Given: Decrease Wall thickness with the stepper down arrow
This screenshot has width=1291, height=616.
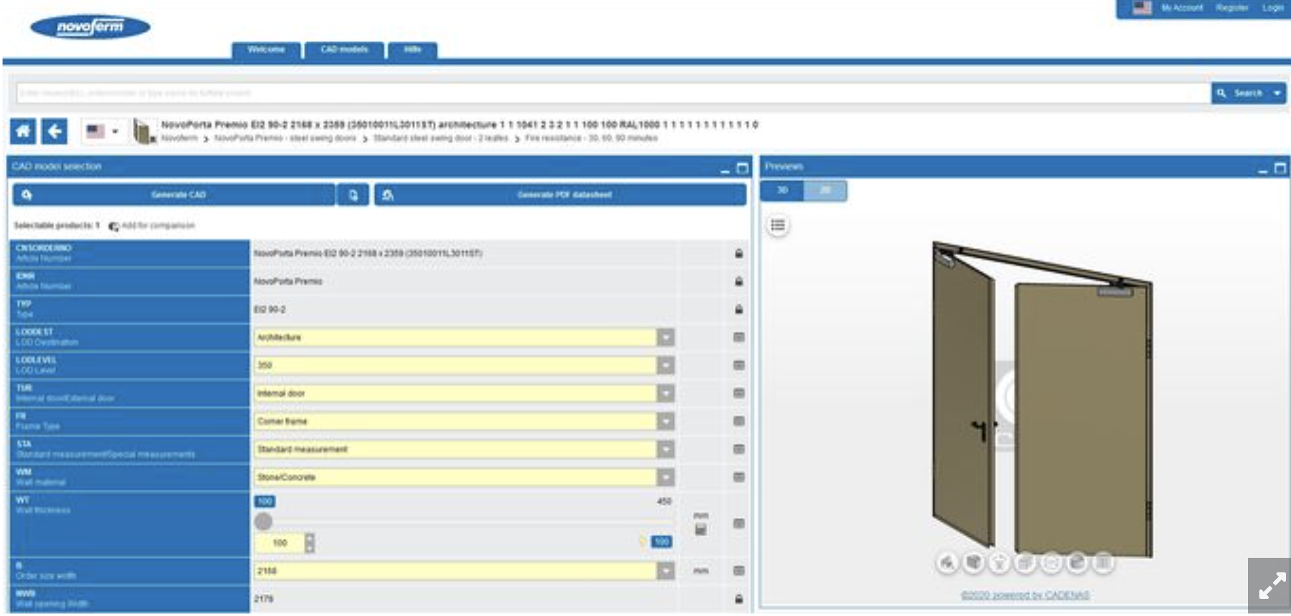Looking at the screenshot, I should click(309, 548).
